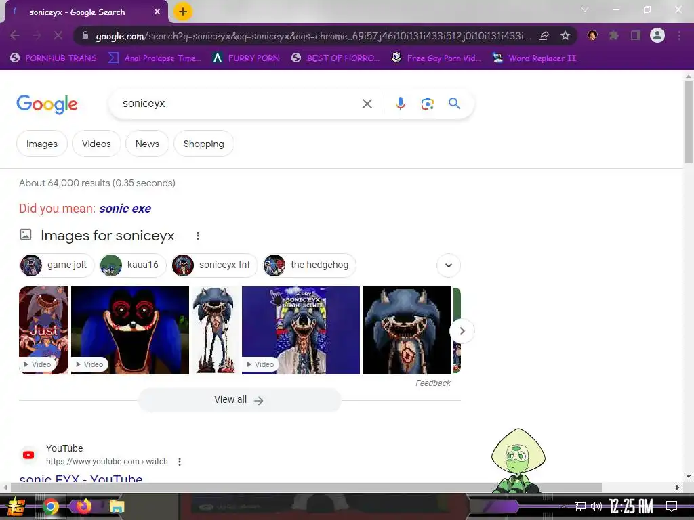Open the close-up Soniceyx face image

[407, 330]
